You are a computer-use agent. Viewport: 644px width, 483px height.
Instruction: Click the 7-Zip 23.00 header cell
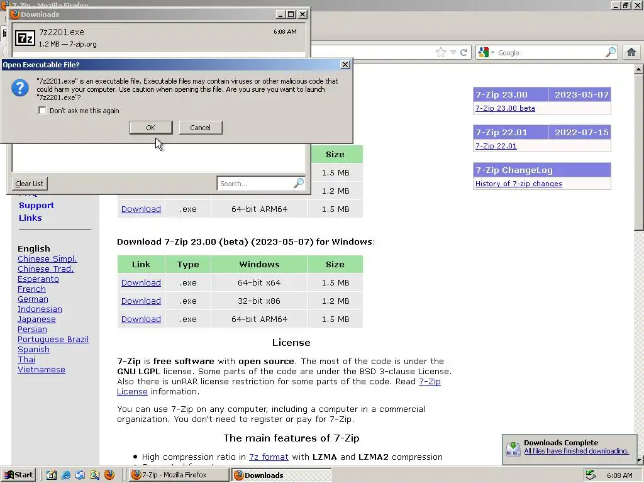(x=511, y=94)
